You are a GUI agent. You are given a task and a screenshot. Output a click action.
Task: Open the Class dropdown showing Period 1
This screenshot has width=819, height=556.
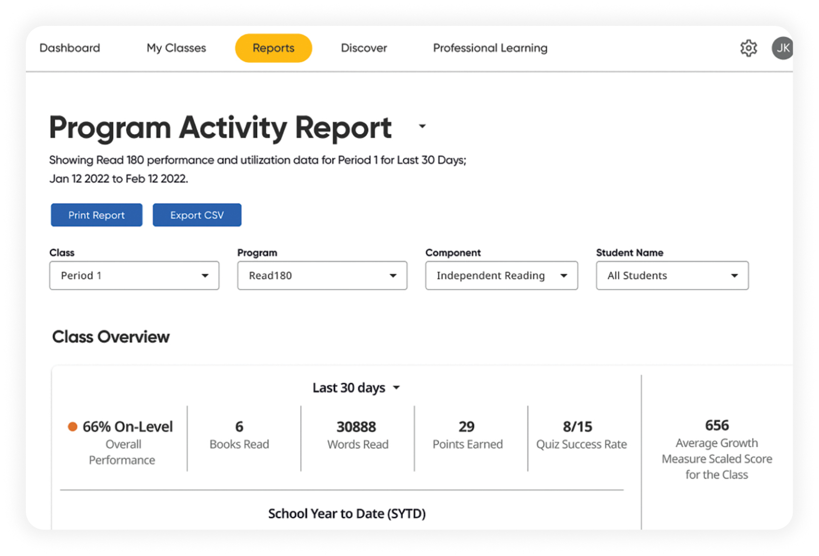point(134,275)
